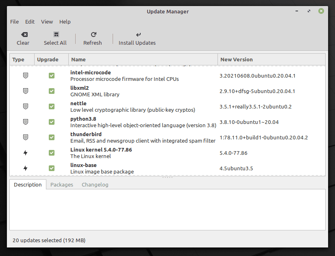This screenshot has height=256, width=335.
Task: Click the pane divider handle above Description
Action: [x=167, y=178]
